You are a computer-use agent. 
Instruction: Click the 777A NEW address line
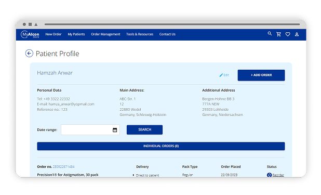pos(211,104)
